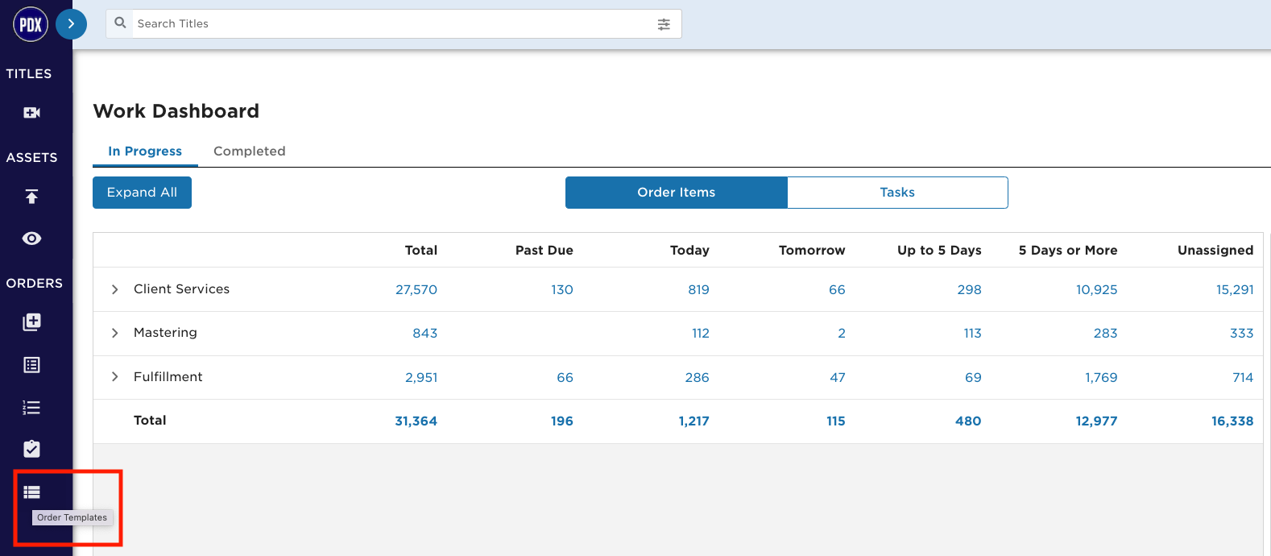Open Client Services total 27,570

416,290
